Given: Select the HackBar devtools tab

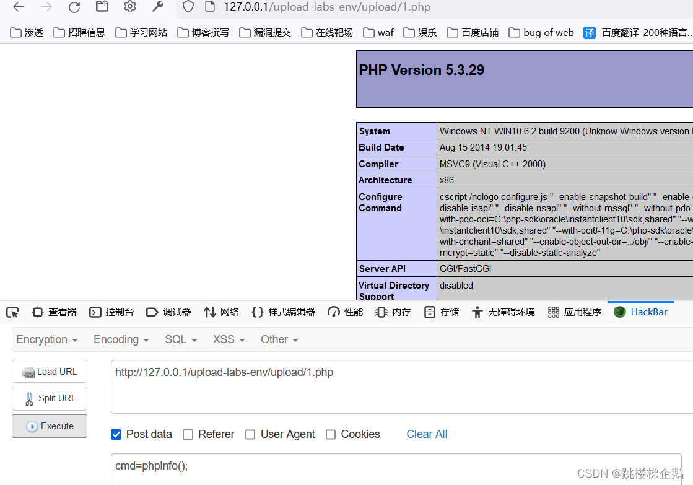Looking at the screenshot, I should click(x=640, y=312).
